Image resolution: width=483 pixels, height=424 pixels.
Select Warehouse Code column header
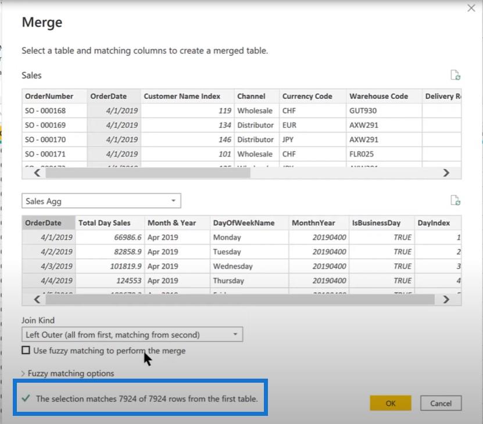point(384,96)
